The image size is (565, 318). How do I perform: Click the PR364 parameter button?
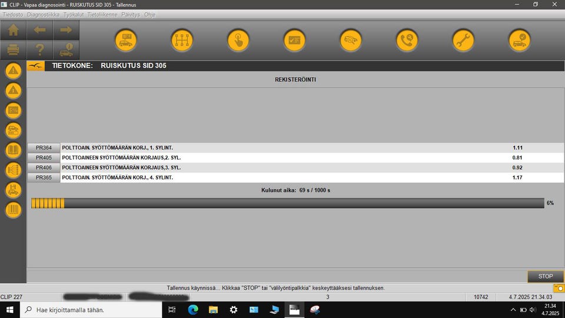tap(44, 148)
